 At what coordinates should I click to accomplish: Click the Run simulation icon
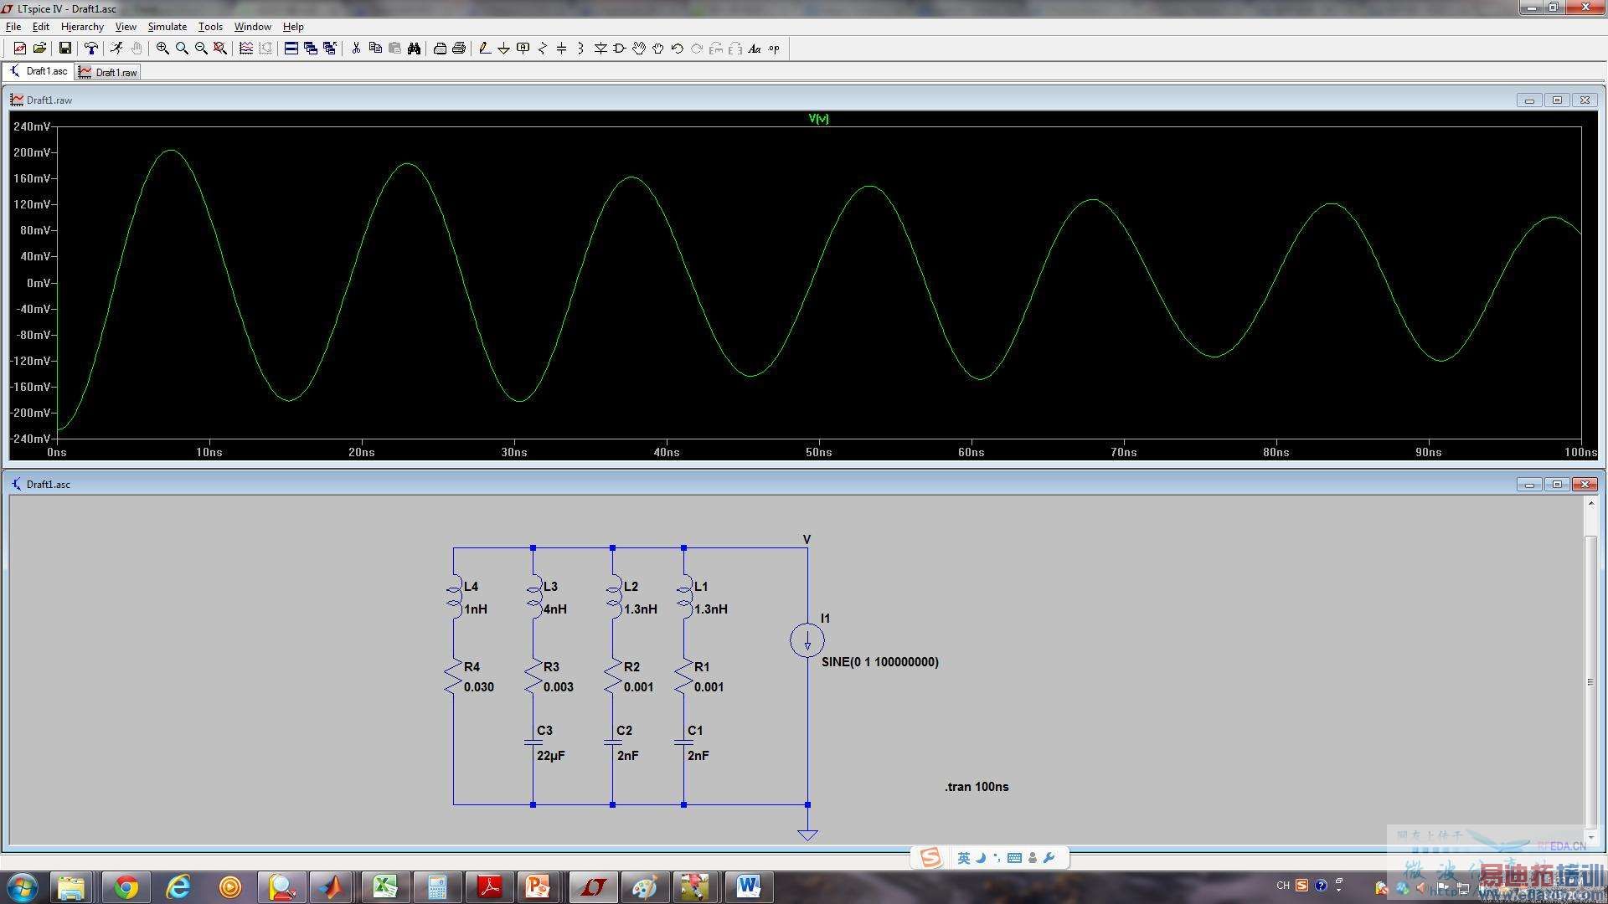(116, 49)
